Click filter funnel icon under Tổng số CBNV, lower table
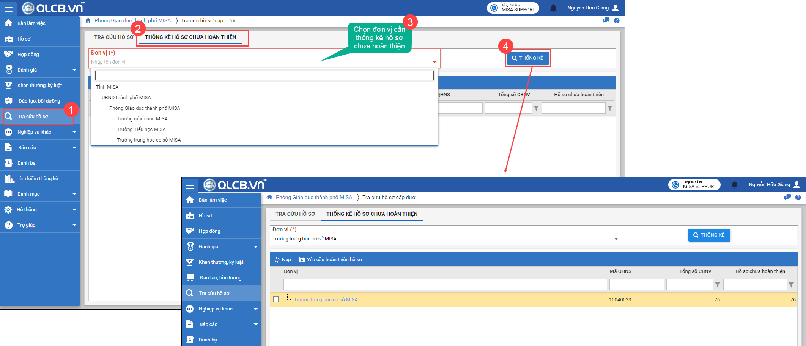This screenshot has height=346, width=806. point(717,285)
